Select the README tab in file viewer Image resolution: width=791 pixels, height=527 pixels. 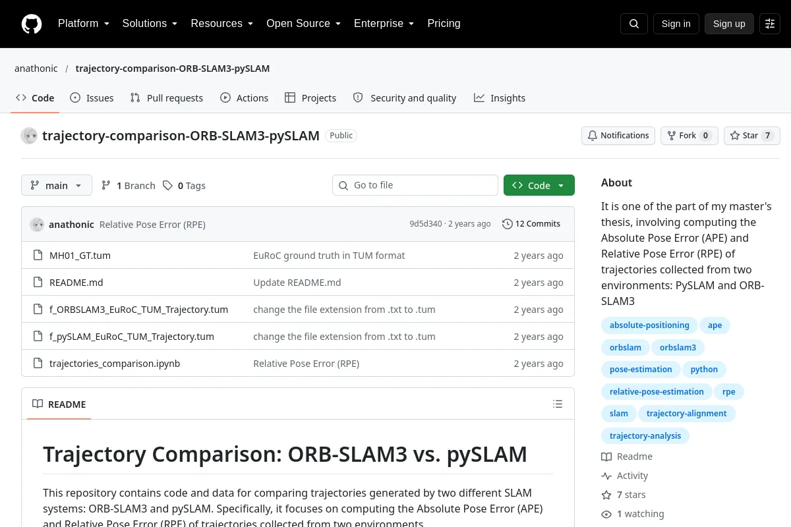click(x=59, y=404)
